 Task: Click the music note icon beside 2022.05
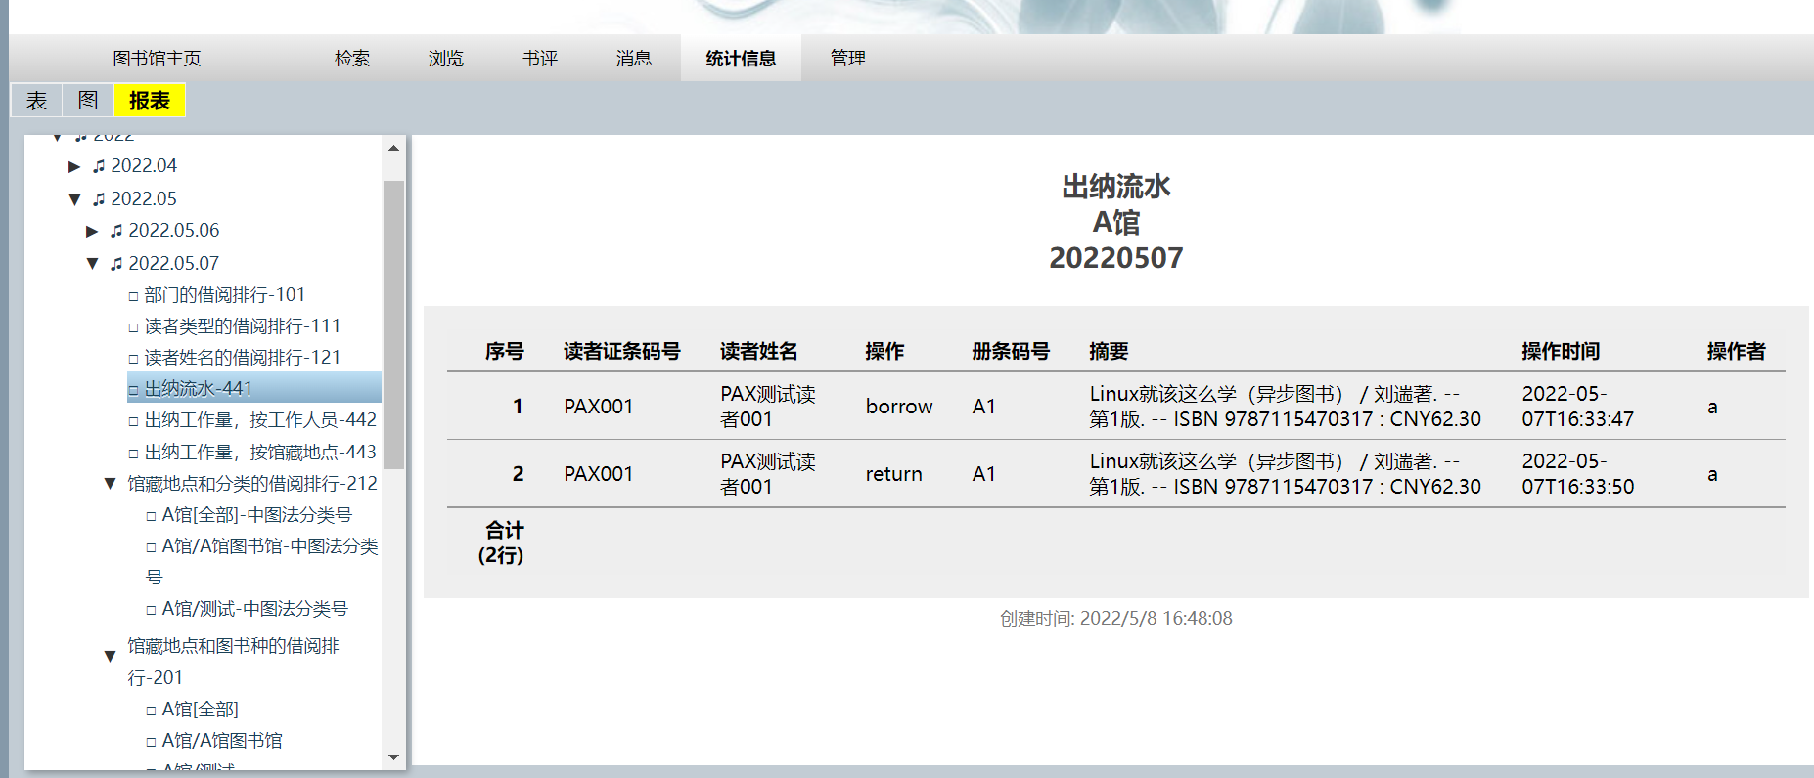[99, 199]
